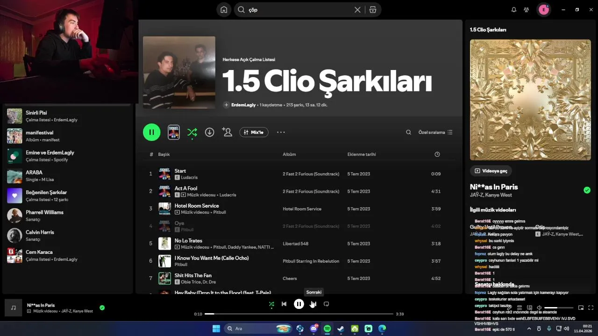The width and height of the screenshot is (598, 336).
Task: Open Connect to a device icon
Action: (x=529, y=308)
